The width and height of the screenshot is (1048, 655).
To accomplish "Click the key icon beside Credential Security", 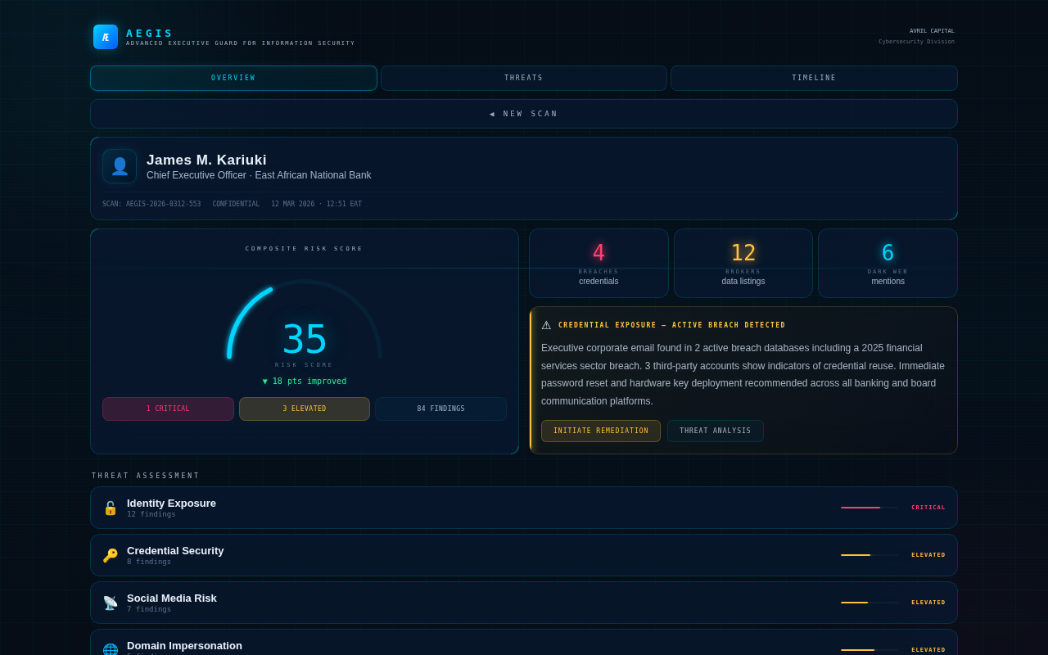I will 111,555.
